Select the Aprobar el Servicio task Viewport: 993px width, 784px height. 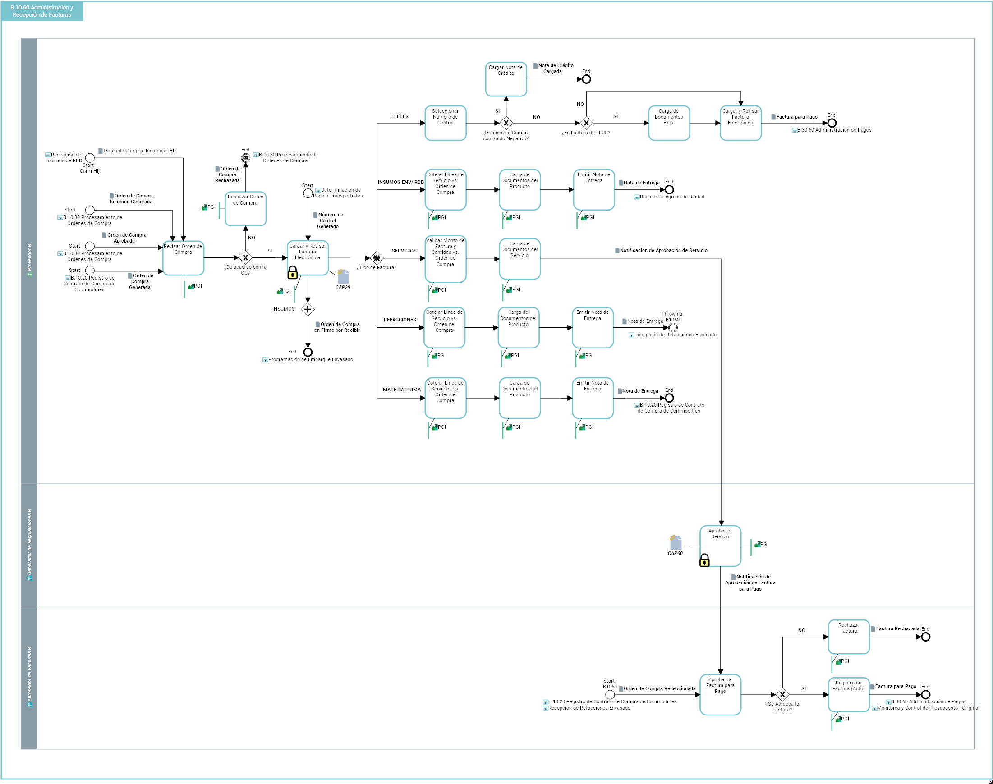720,546
